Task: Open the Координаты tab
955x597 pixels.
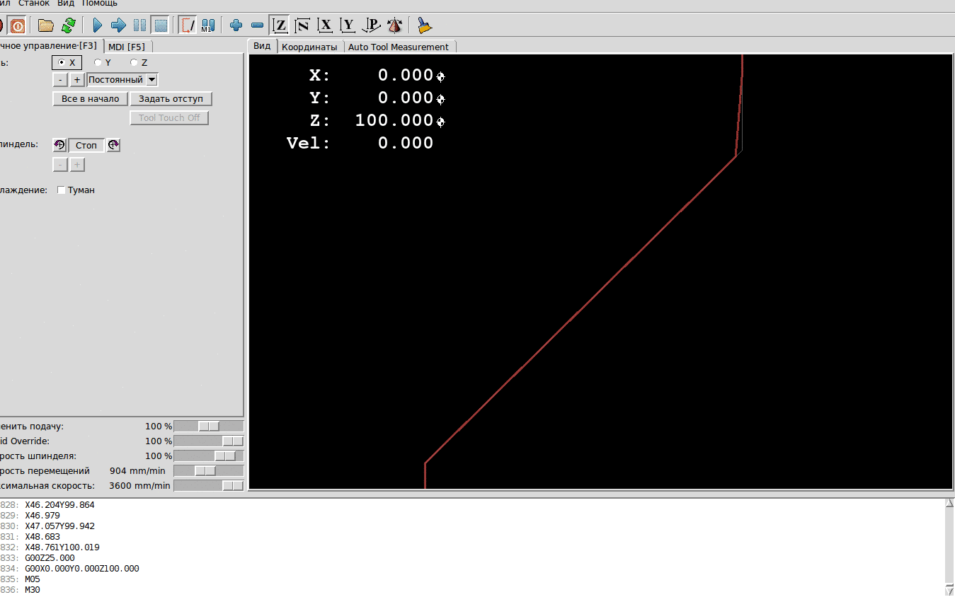Action: pyautogui.click(x=309, y=47)
